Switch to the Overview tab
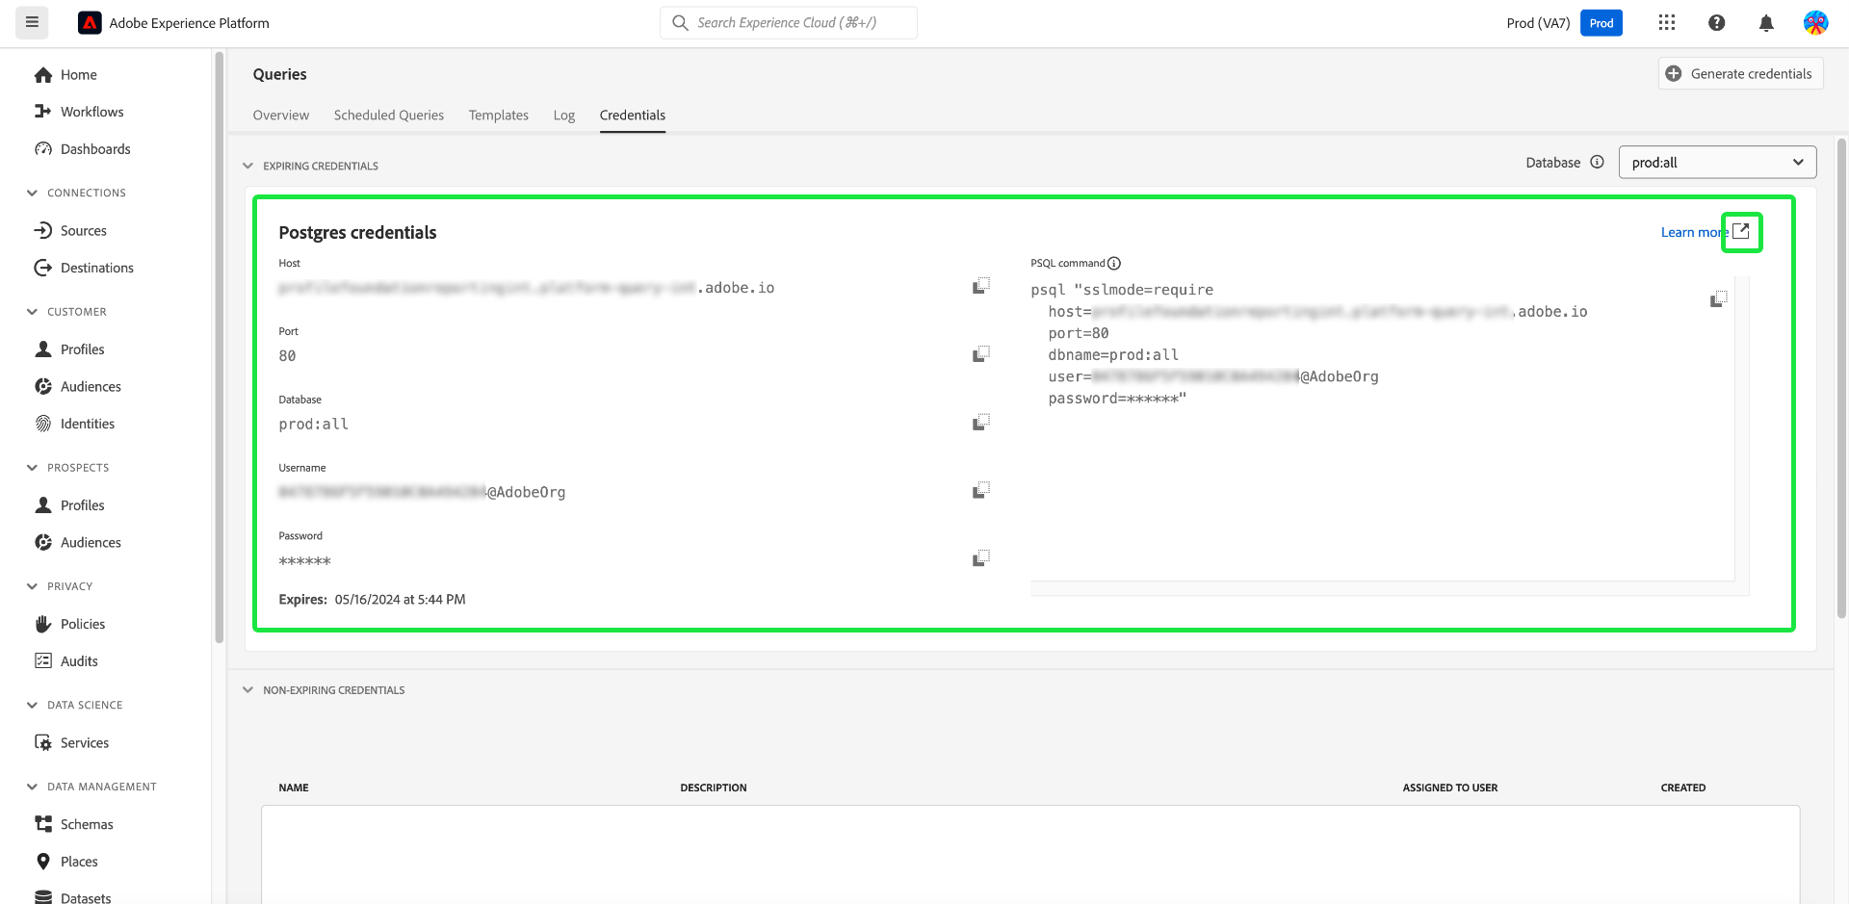 tap(281, 116)
